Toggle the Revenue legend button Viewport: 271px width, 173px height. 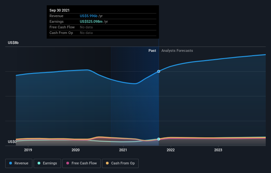(19, 163)
